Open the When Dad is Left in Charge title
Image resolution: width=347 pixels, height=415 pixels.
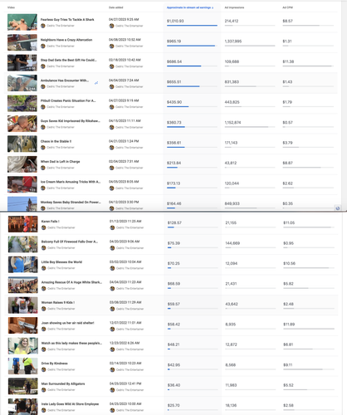pos(60,161)
